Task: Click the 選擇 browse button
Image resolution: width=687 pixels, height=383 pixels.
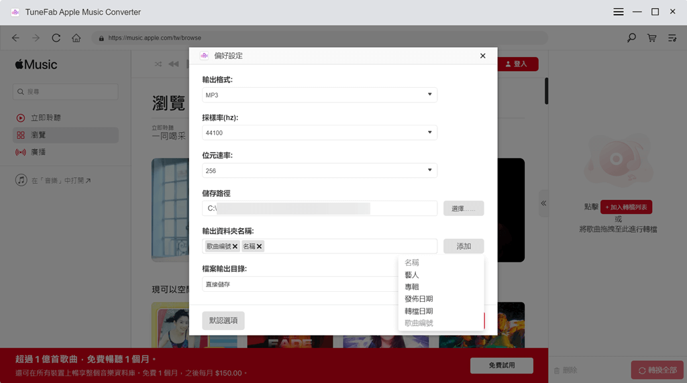Action: 464,208
